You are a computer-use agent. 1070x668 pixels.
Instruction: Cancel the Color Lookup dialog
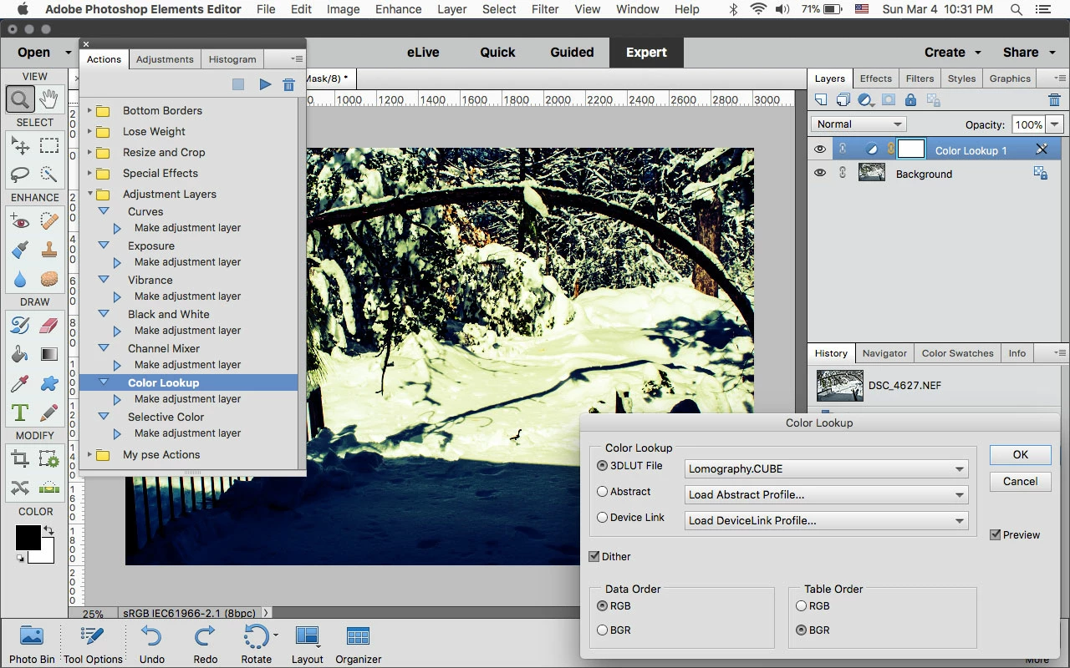[x=1021, y=482]
